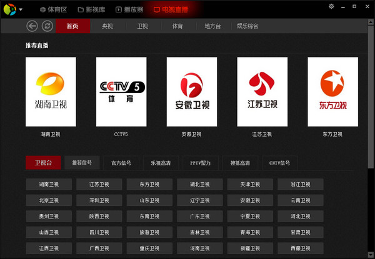Viewport: 375px width, 259px height.
Task: Open the 体育区 sports section
Action: (53, 9)
